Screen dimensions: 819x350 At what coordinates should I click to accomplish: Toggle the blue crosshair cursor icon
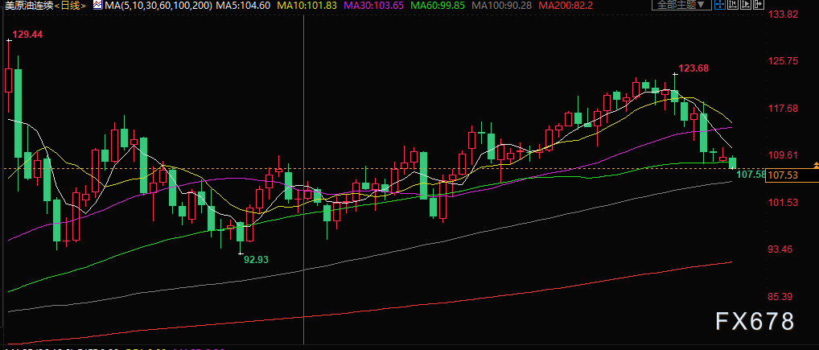(x=720, y=4)
